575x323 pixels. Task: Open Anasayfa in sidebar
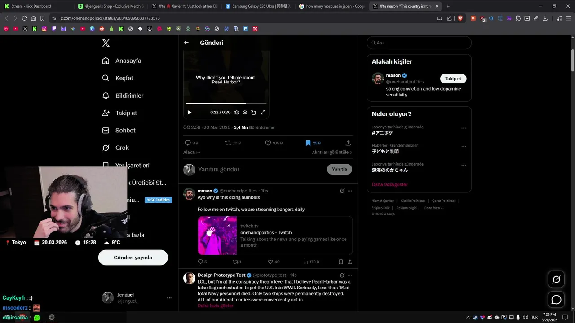122,61
